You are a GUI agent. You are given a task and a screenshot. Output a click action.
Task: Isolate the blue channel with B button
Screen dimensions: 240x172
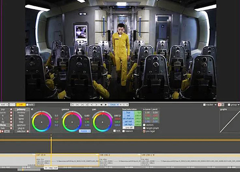coord(127,105)
